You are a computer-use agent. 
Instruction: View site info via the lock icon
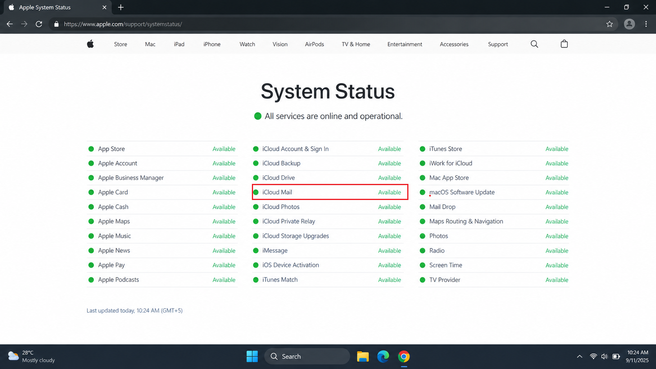tap(56, 24)
